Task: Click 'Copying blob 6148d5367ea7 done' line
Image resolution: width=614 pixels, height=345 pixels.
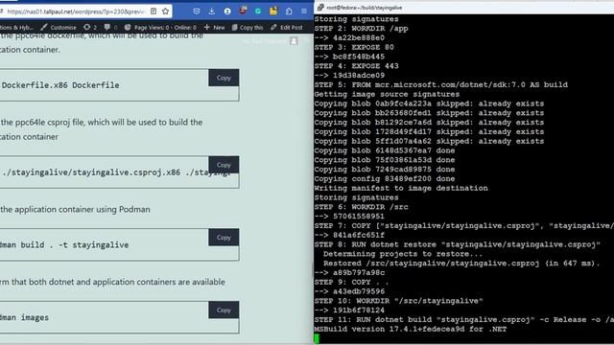Action: (x=385, y=150)
